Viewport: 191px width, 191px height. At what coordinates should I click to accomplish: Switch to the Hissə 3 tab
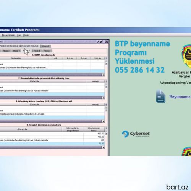(6, 51)
